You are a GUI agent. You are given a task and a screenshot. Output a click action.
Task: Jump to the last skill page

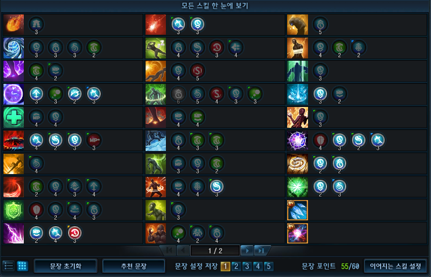coord(261,250)
